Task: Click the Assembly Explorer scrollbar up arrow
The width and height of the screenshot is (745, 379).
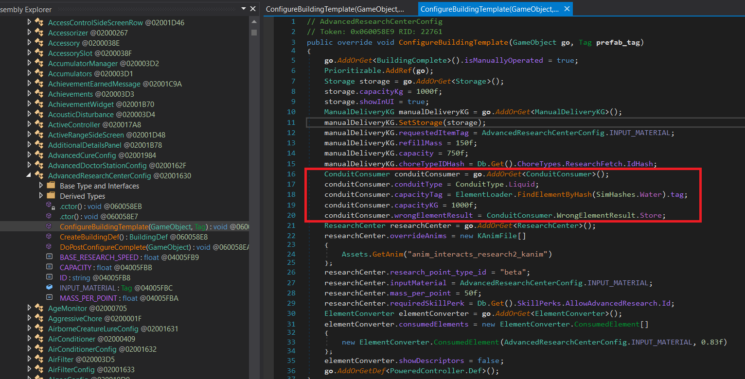Action: pos(254,23)
